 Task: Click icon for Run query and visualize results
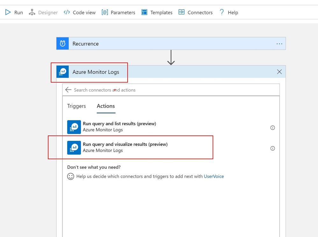74,148
